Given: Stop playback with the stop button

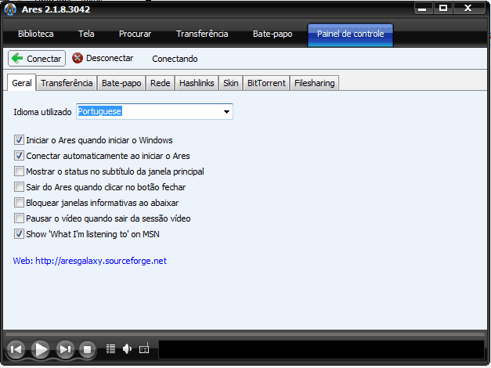Looking at the screenshot, I should pos(88,349).
